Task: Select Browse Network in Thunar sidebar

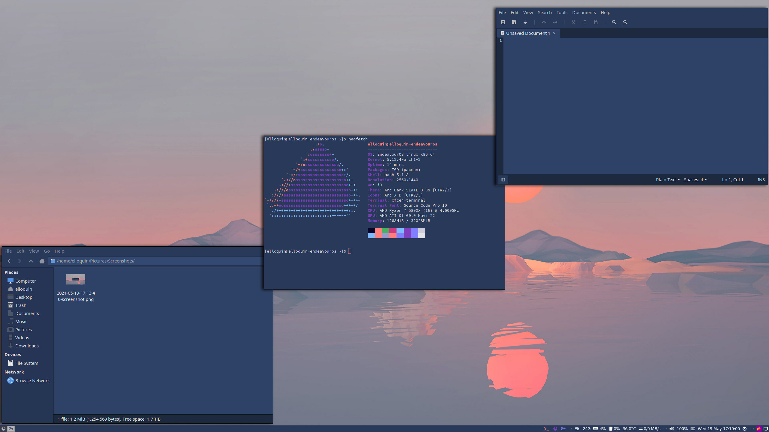Action: [x=32, y=380]
